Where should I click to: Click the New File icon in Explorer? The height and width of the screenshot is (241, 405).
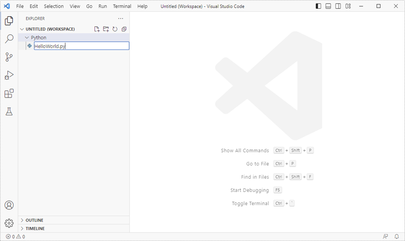97,29
